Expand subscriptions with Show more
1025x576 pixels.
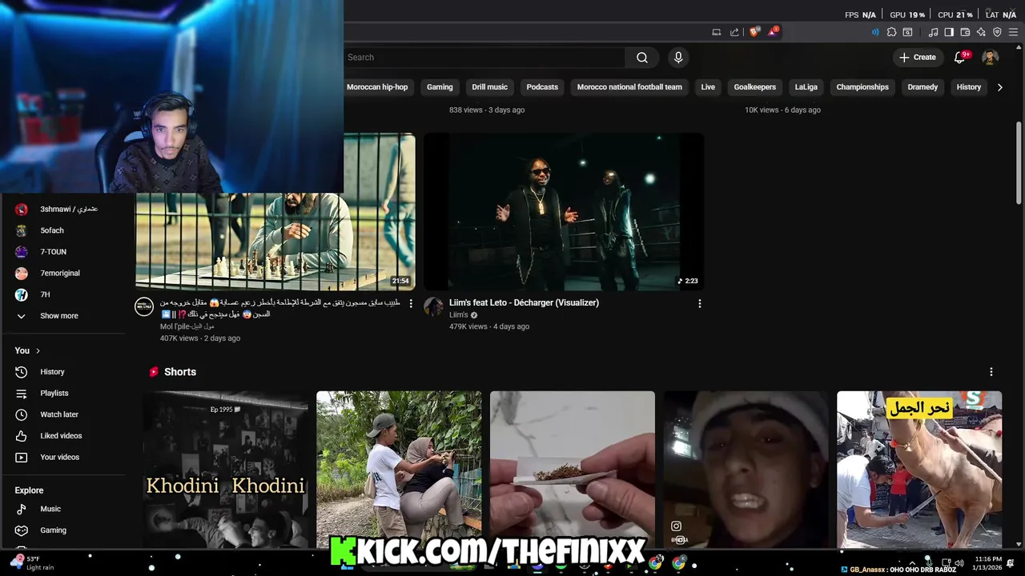[64, 316]
